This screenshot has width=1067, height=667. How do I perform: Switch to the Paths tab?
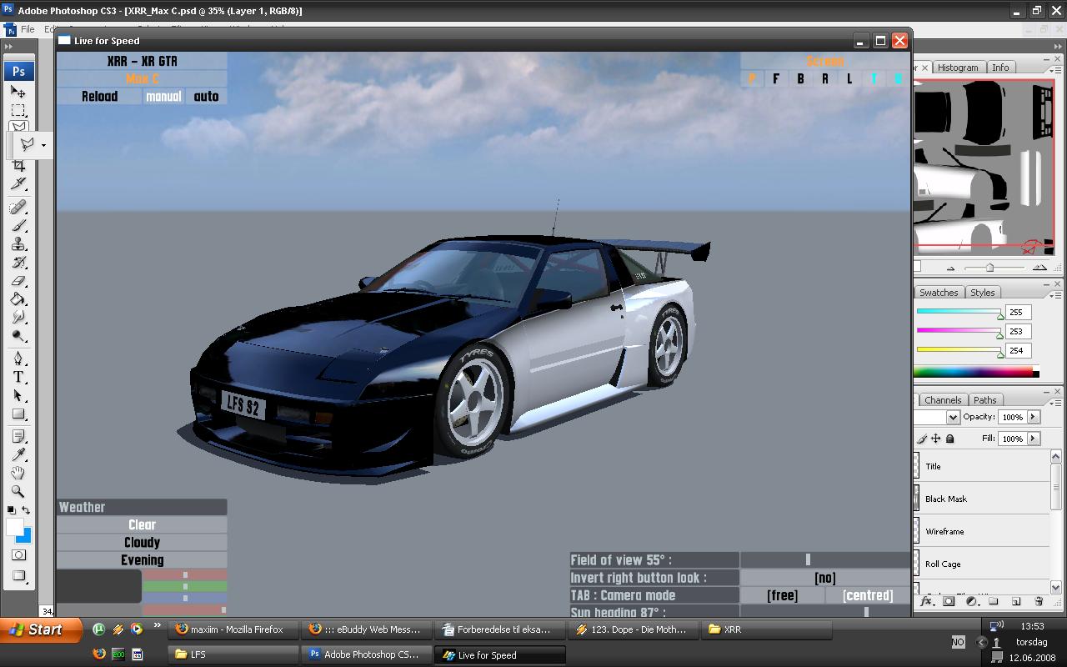[x=984, y=400]
